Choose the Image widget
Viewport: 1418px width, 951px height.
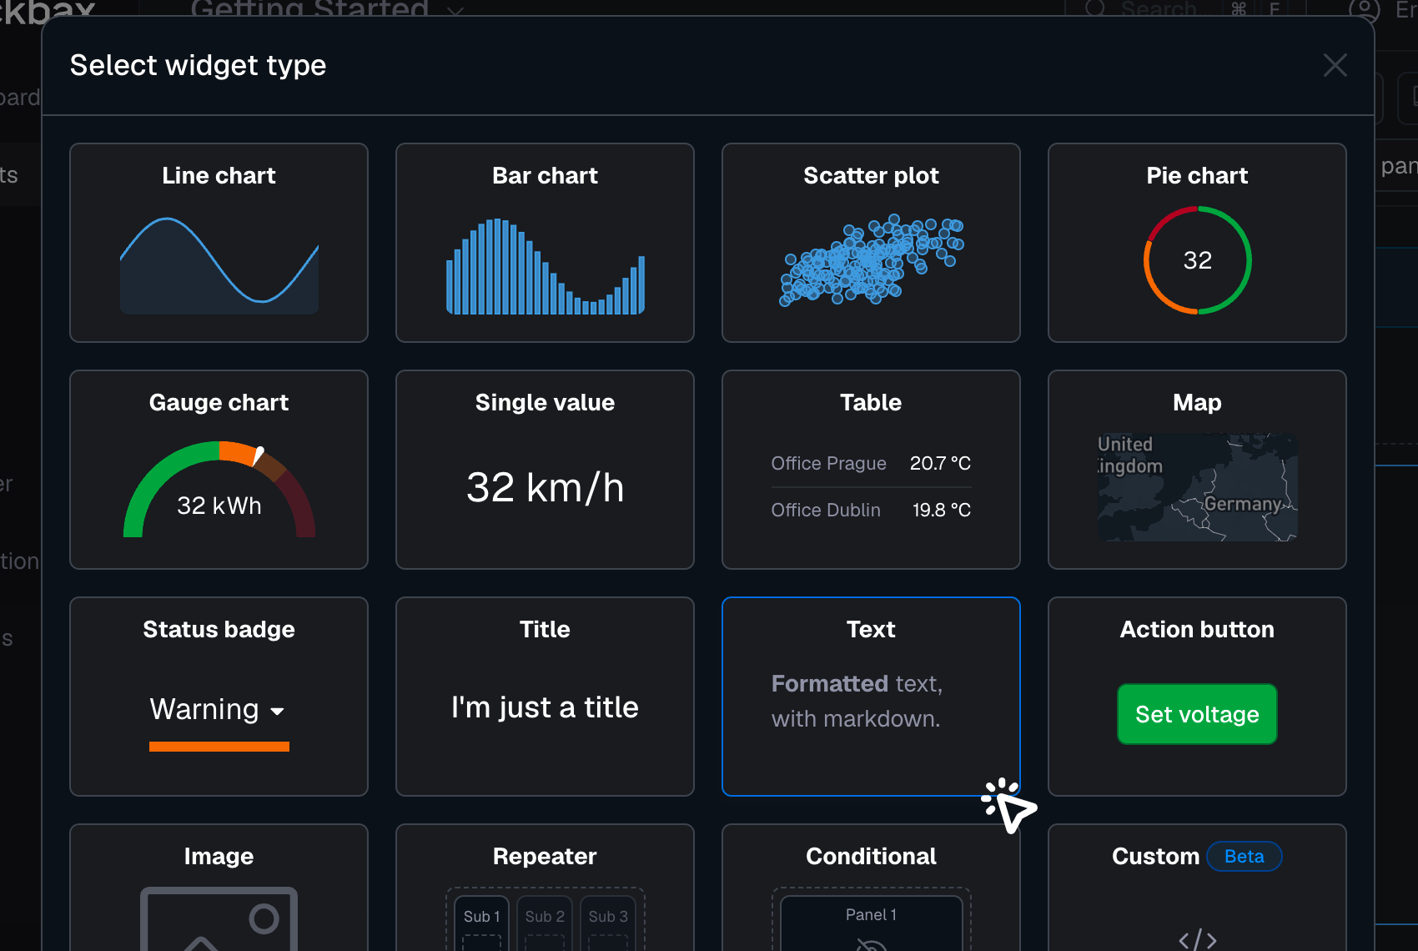[219, 888]
